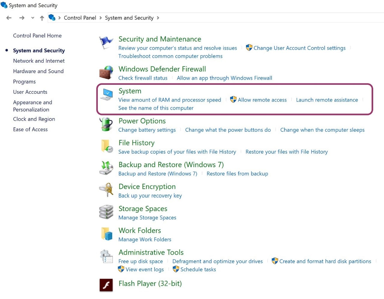
Task: Click Check firewall status
Action: (143, 78)
